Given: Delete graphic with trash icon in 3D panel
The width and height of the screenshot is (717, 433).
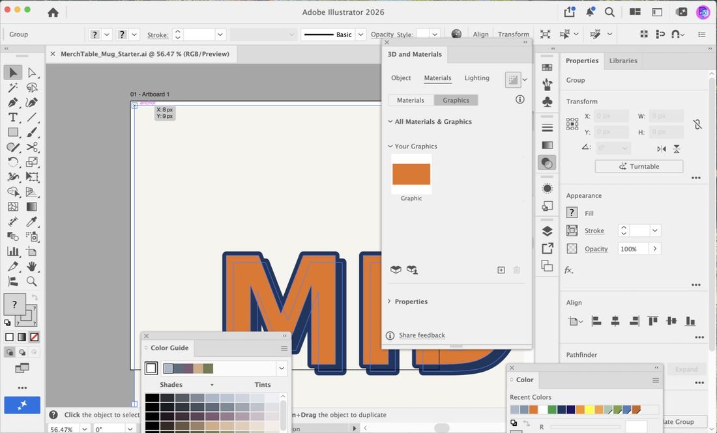Looking at the screenshot, I should click(517, 270).
